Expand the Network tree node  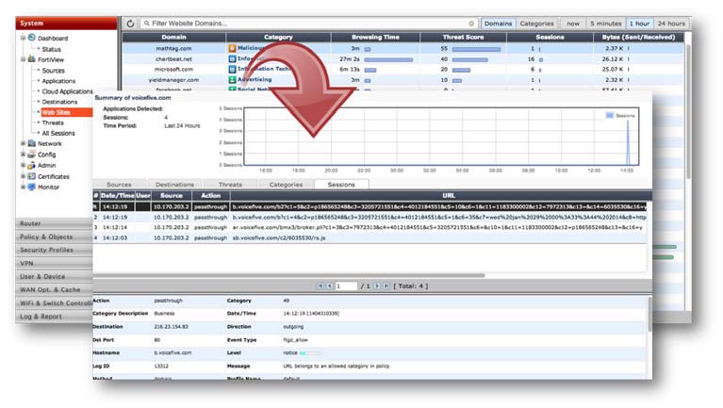pos(23,143)
